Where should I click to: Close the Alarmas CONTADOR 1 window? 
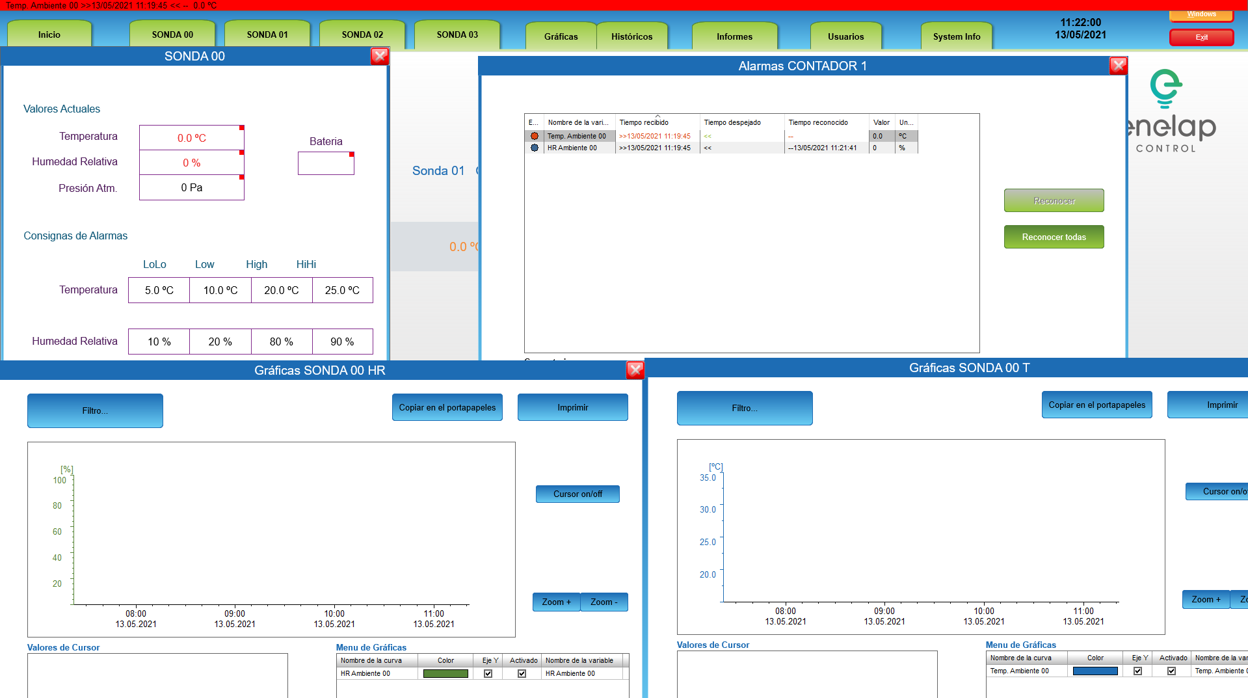(1118, 66)
